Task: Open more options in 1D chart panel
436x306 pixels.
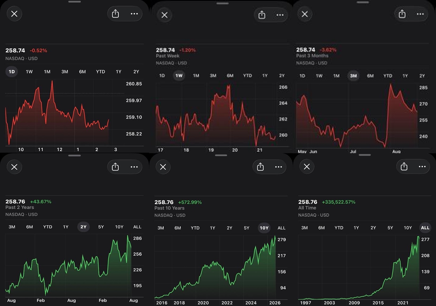Action: [x=134, y=14]
